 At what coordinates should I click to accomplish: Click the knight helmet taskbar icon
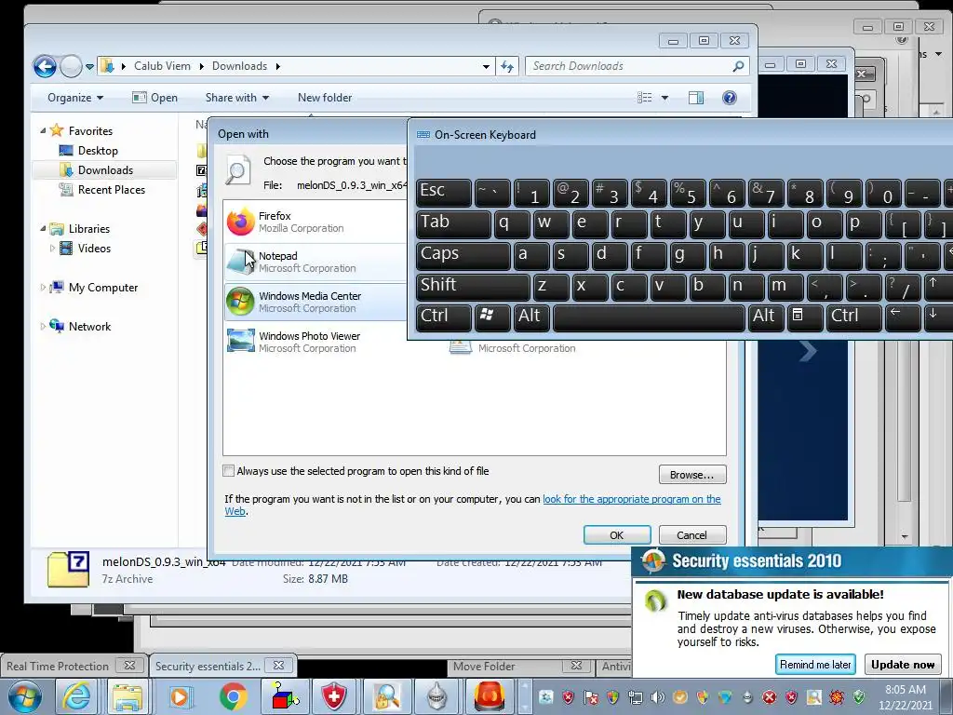tap(437, 696)
